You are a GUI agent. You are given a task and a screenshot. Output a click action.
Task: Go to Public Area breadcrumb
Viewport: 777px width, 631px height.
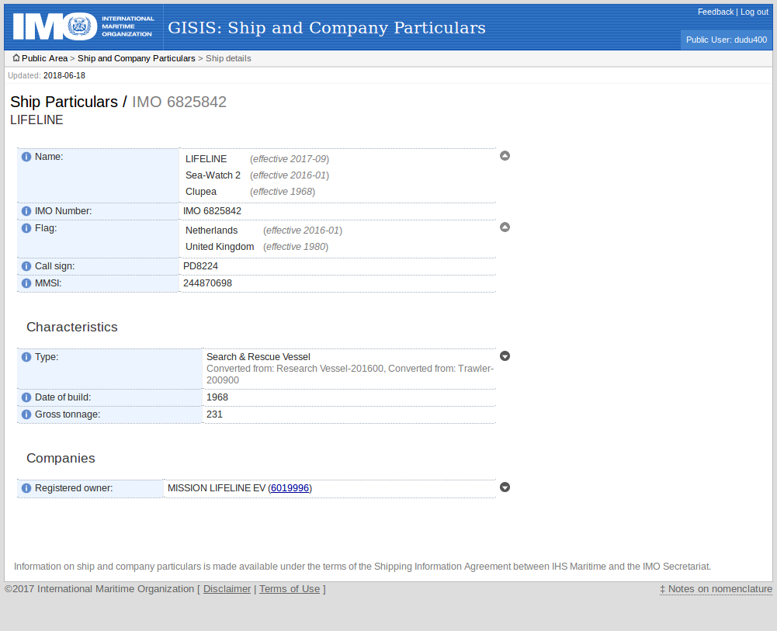click(44, 58)
